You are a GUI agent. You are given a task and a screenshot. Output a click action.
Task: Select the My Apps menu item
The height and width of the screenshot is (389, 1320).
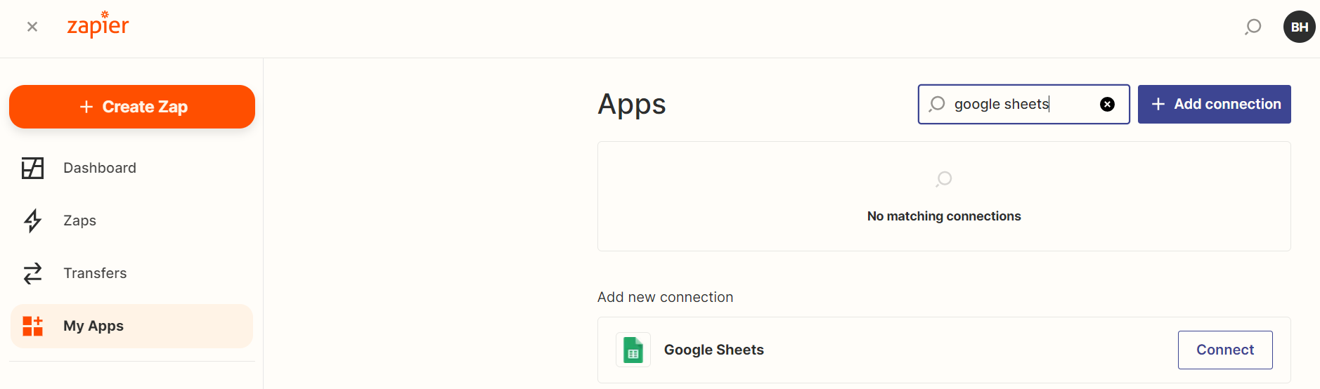tap(132, 326)
